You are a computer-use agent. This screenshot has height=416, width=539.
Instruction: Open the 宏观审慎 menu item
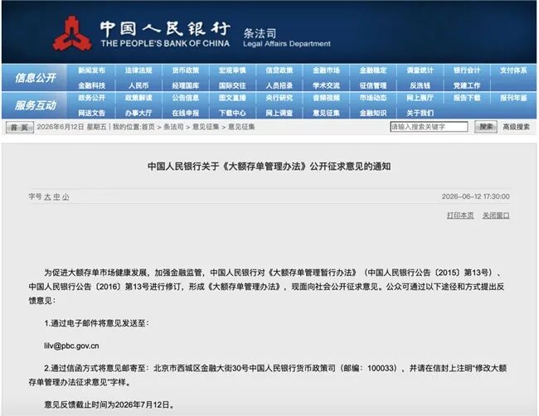[232, 70]
